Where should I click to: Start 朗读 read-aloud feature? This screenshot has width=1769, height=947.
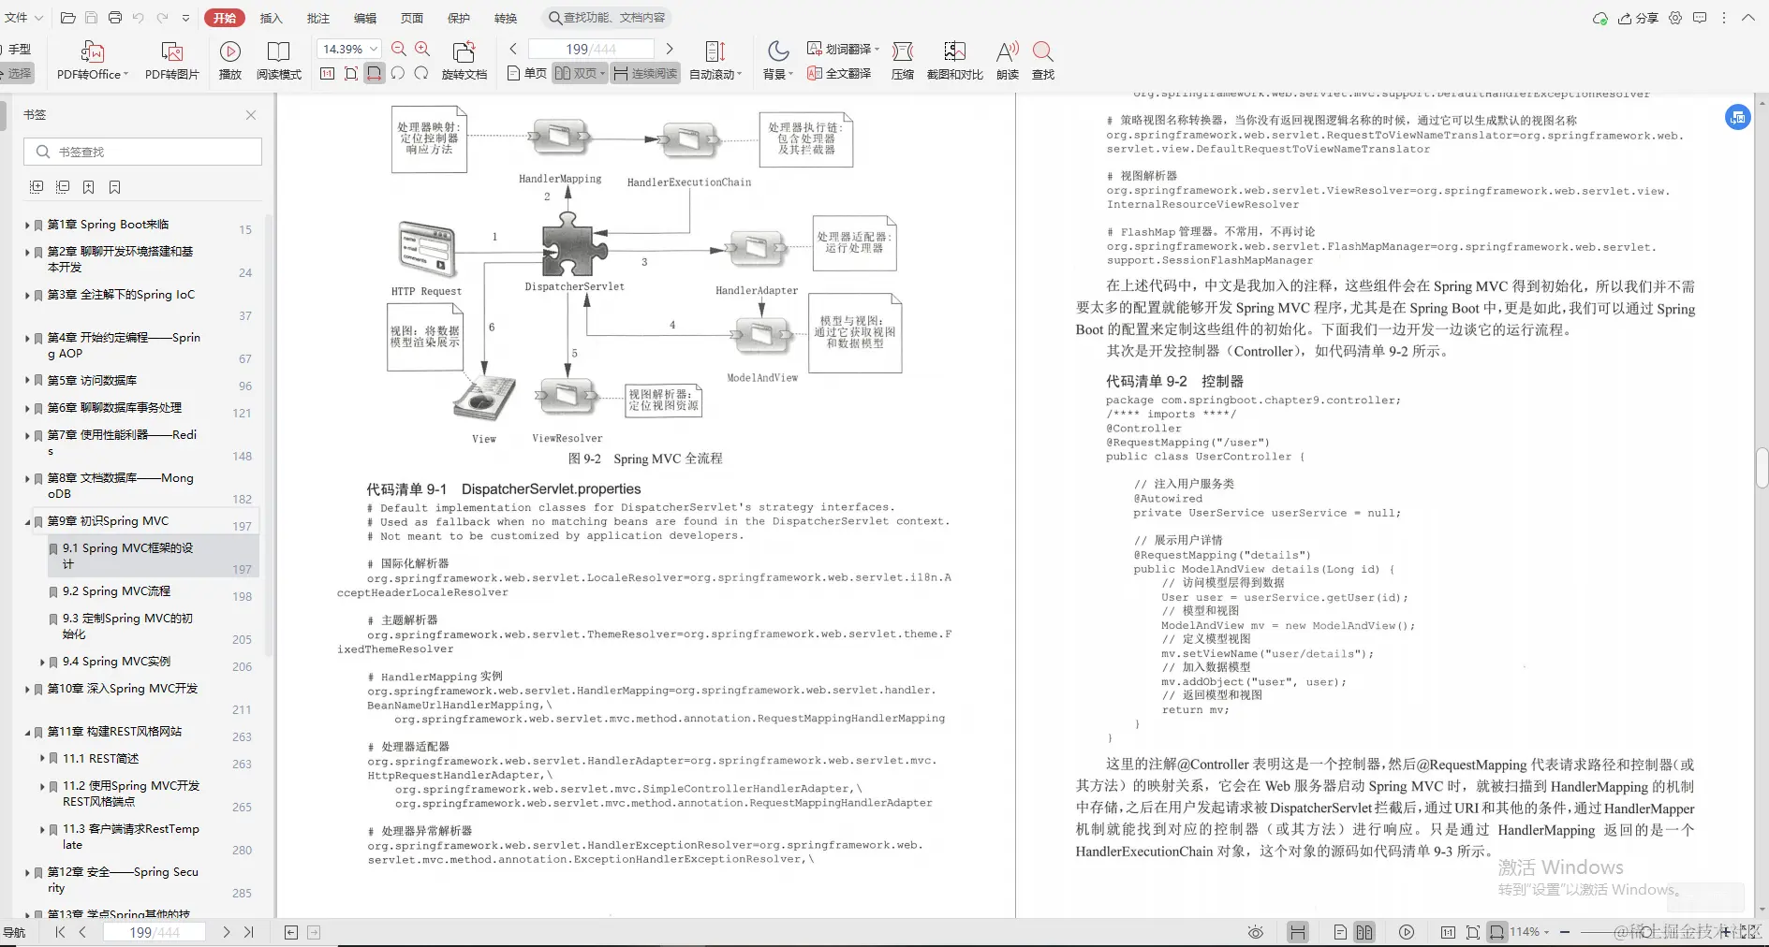pyautogui.click(x=1006, y=58)
